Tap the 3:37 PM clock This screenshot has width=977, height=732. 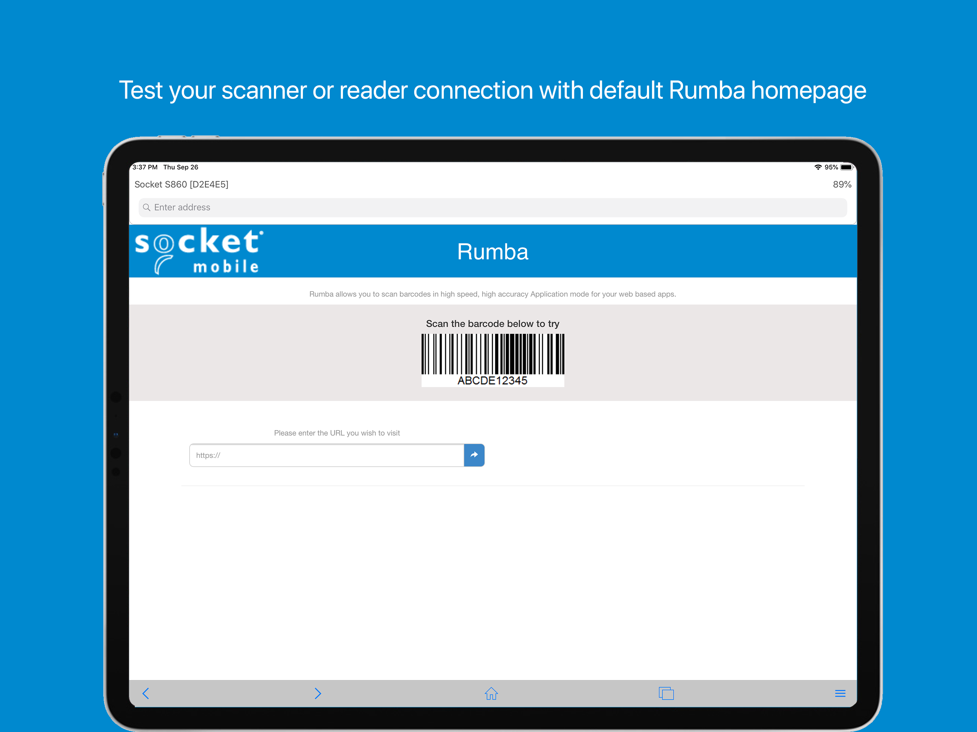145,167
